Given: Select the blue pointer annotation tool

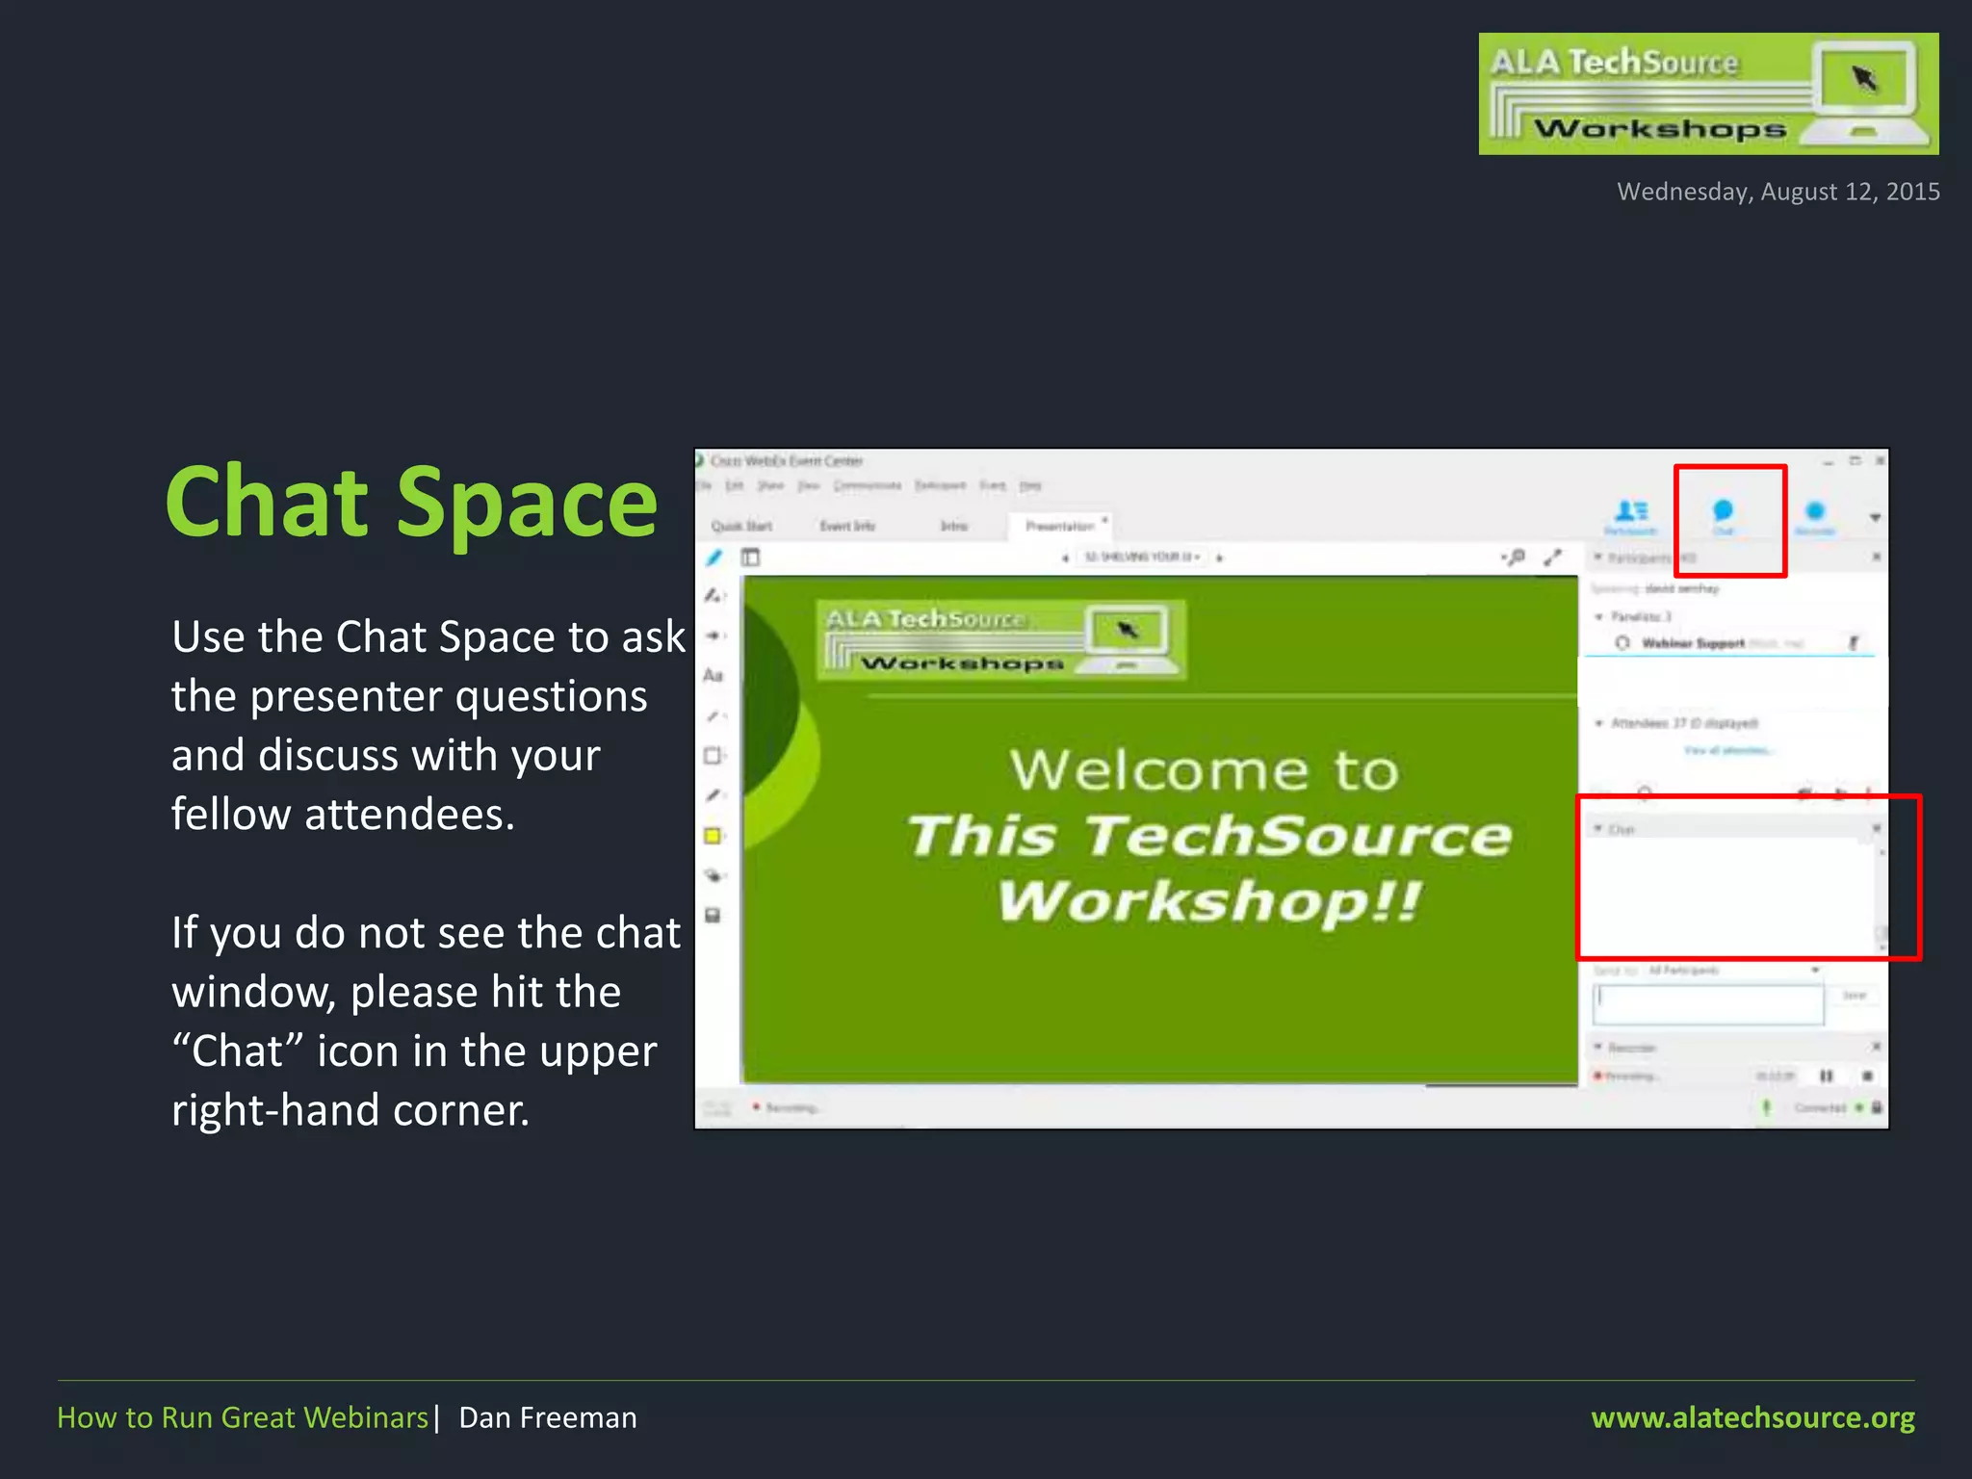Looking at the screenshot, I should [x=714, y=558].
